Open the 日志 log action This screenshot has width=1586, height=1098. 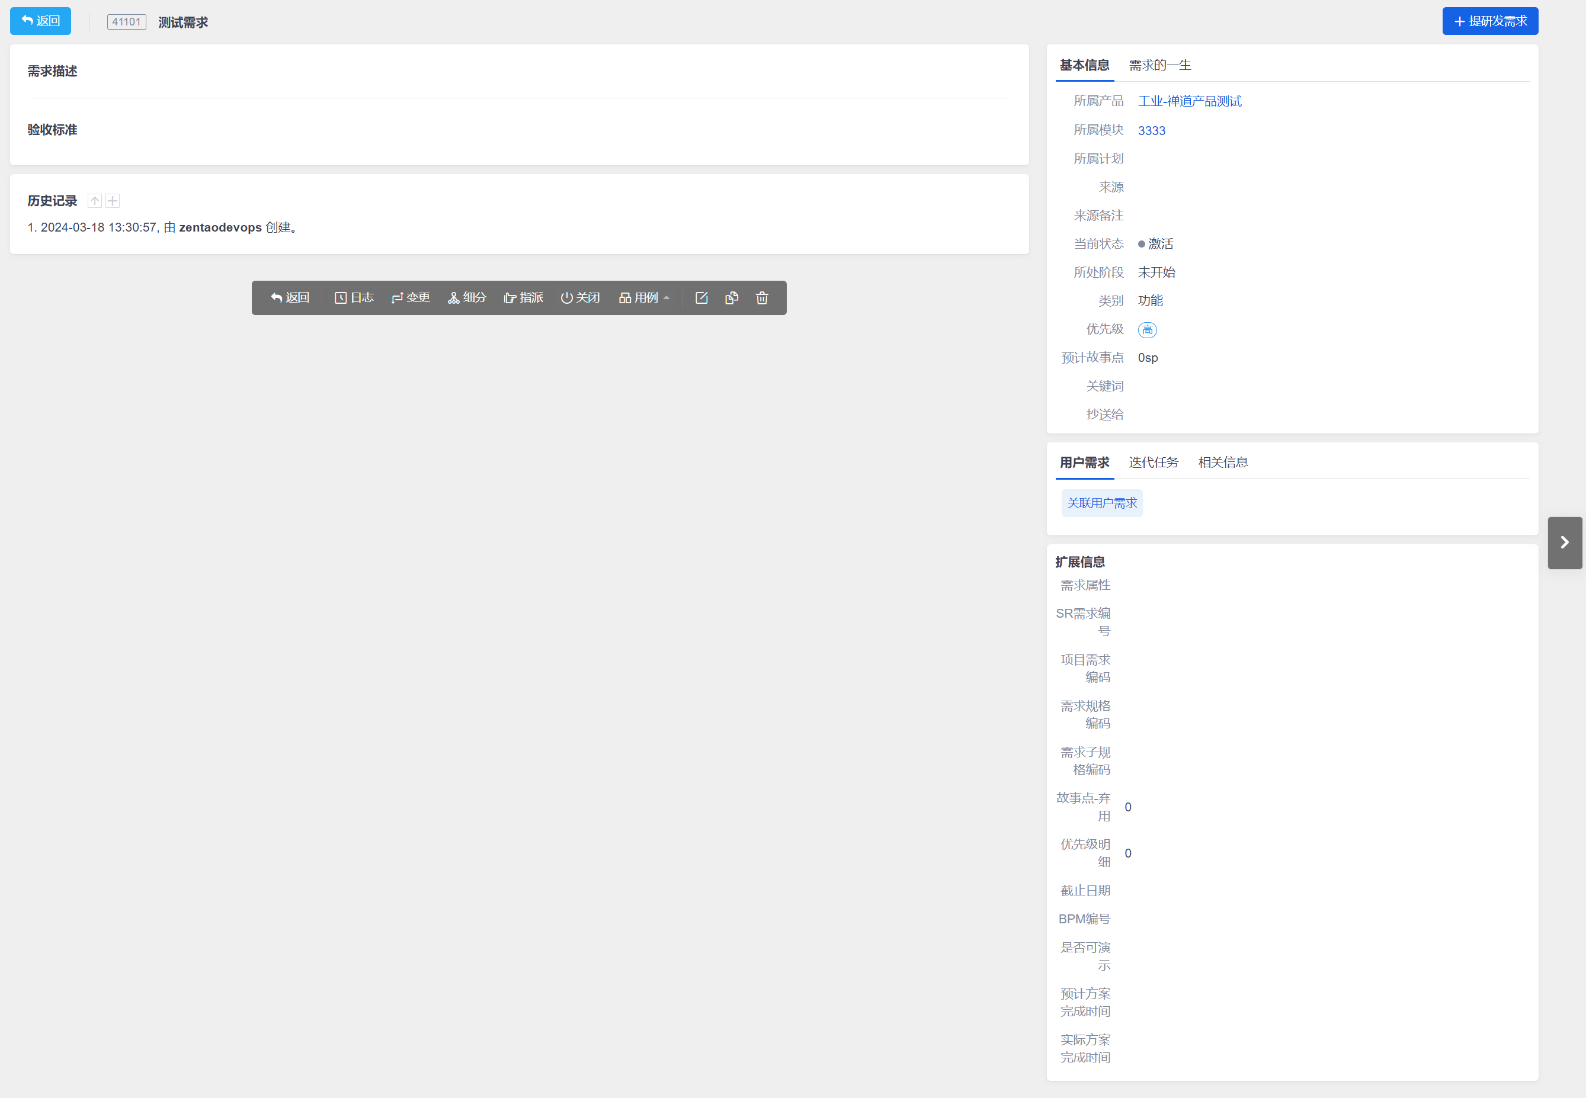point(354,298)
